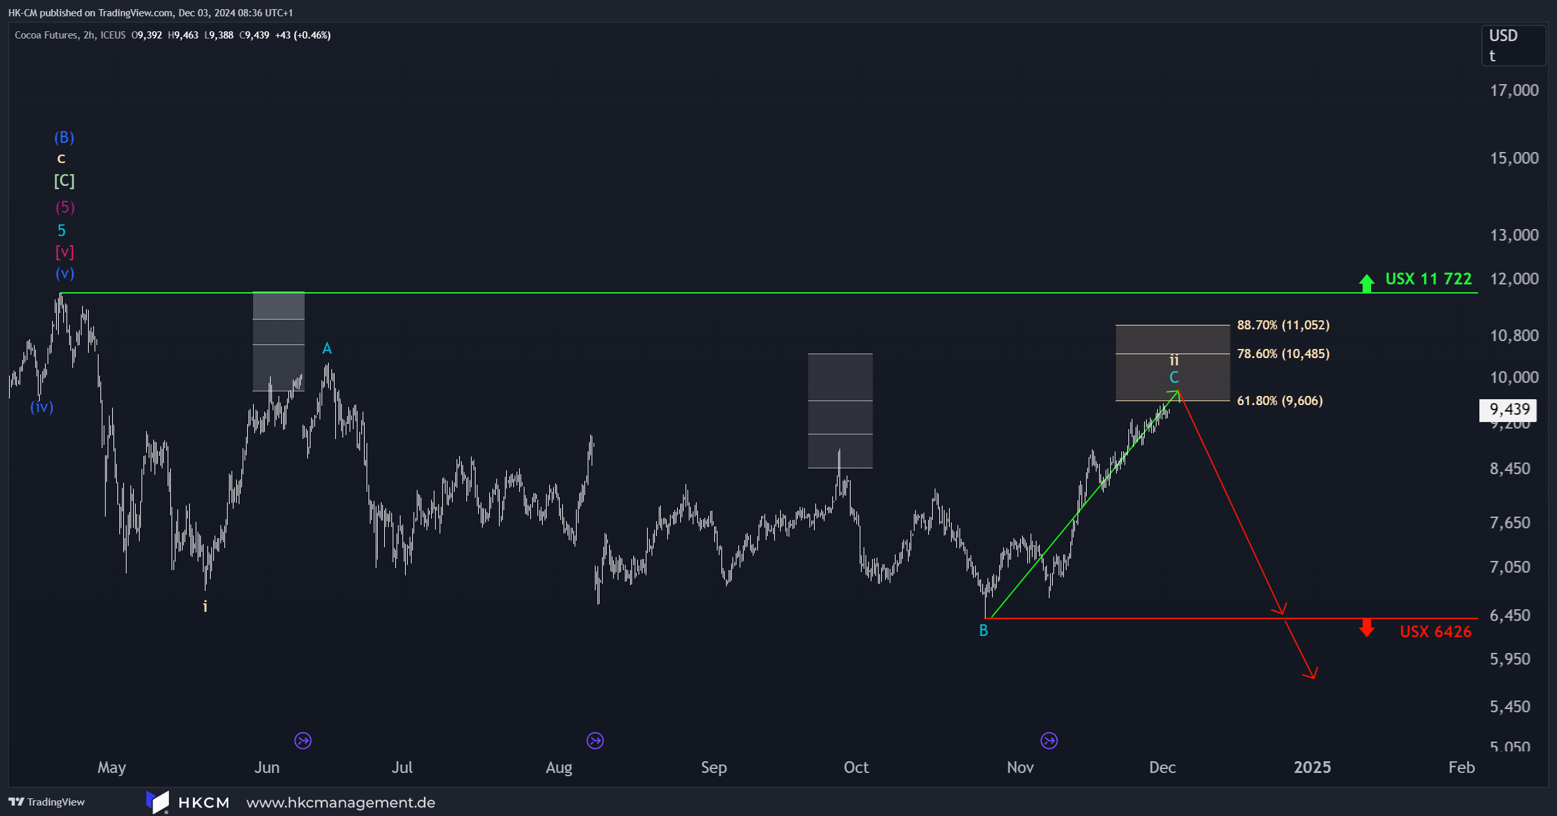Open the www.hkcmanagement.de link

tap(340, 802)
